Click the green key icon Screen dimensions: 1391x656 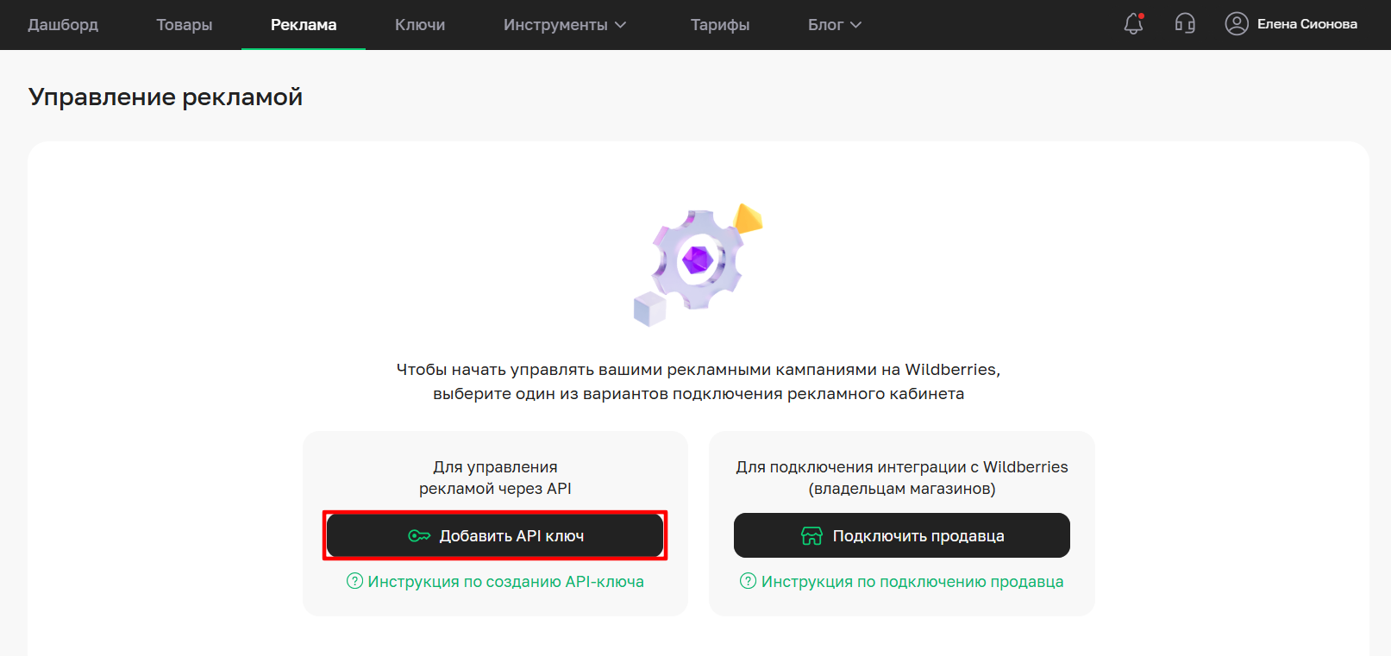(x=419, y=536)
